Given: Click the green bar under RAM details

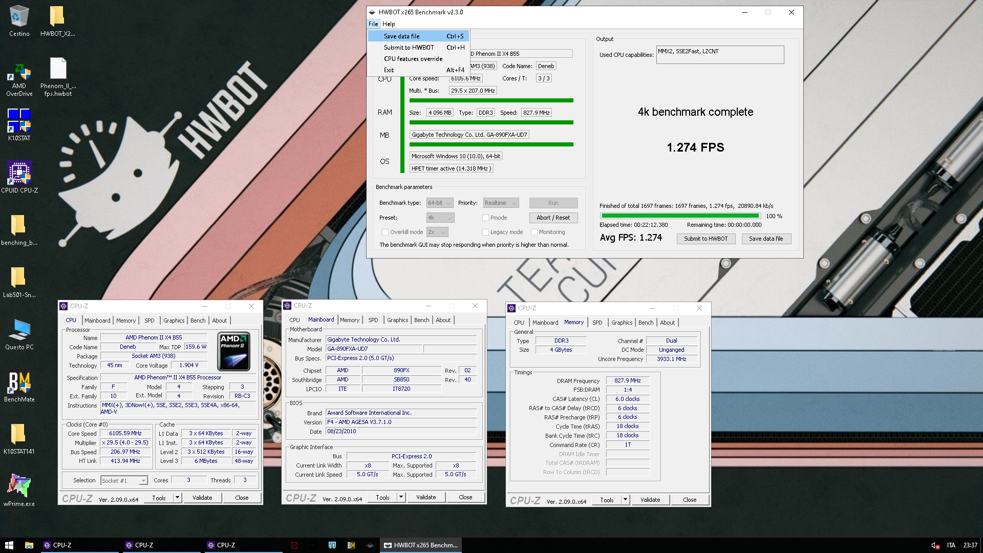Looking at the screenshot, I should pyautogui.click(x=491, y=123).
